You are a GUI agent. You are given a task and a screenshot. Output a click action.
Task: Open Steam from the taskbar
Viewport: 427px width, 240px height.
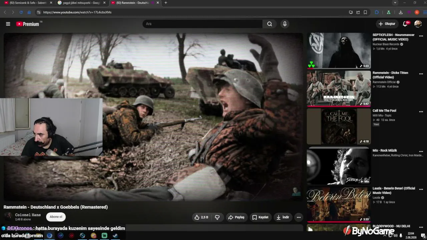[x=115, y=236]
